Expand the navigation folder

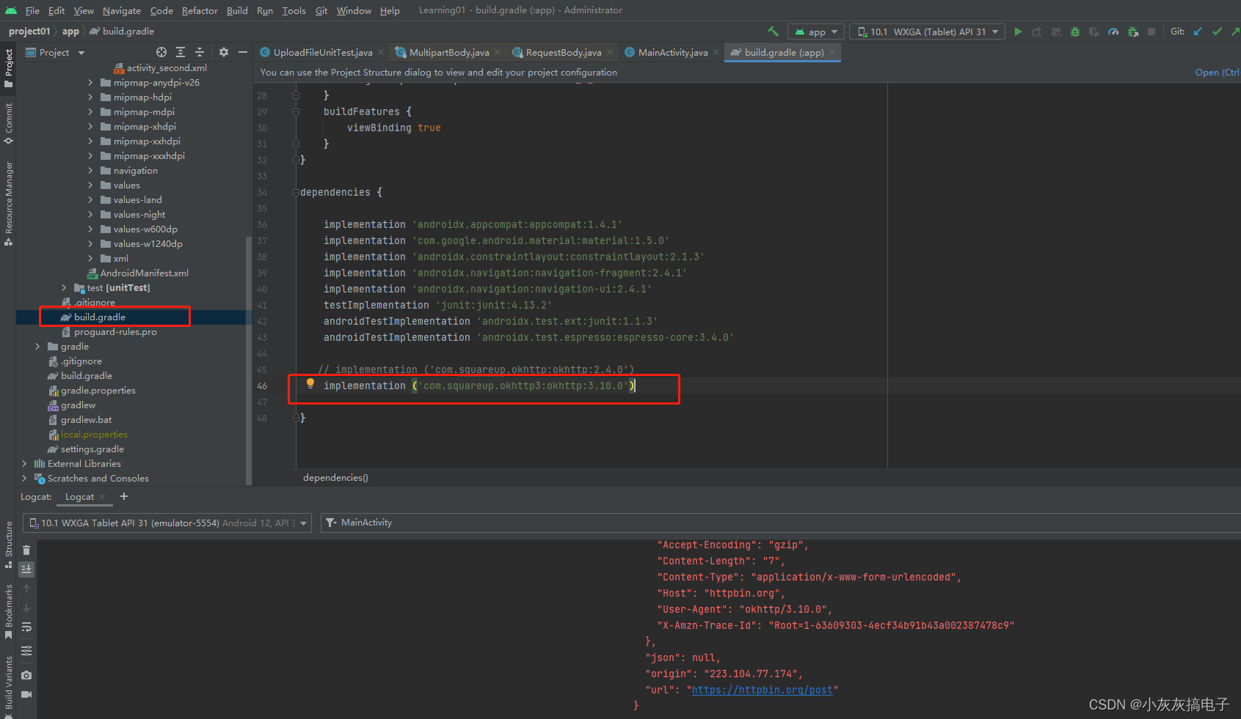(x=90, y=170)
